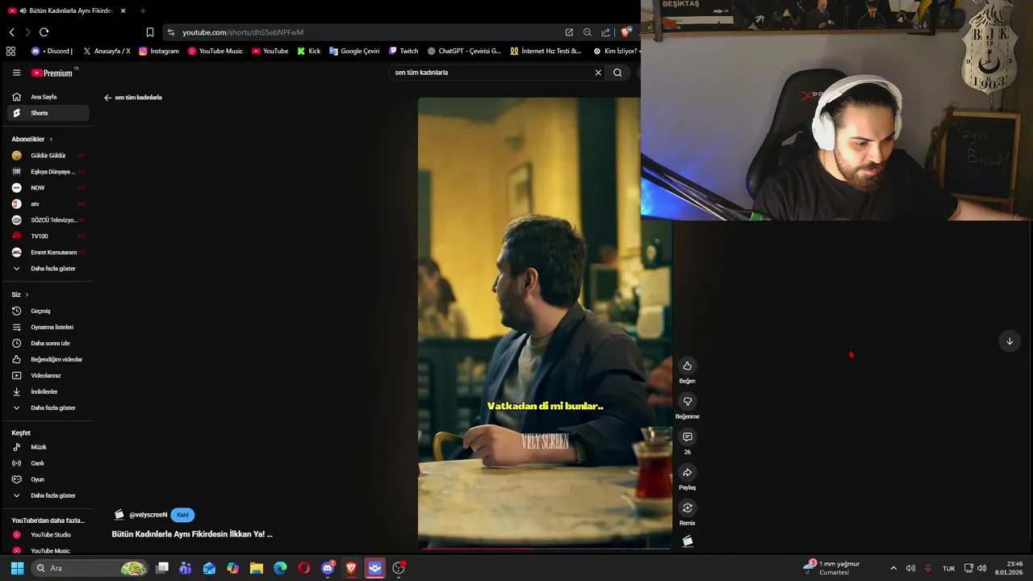Share the Short via Paylaş
The height and width of the screenshot is (581, 1033).
point(687,473)
